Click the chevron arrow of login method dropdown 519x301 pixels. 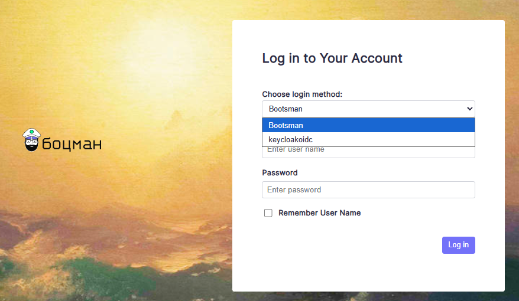click(x=469, y=109)
